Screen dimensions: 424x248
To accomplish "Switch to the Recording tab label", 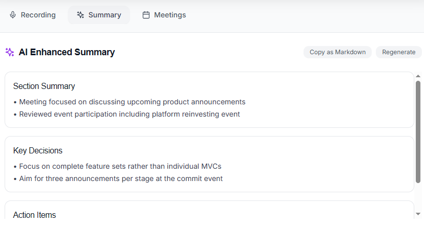I will [x=38, y=15].
